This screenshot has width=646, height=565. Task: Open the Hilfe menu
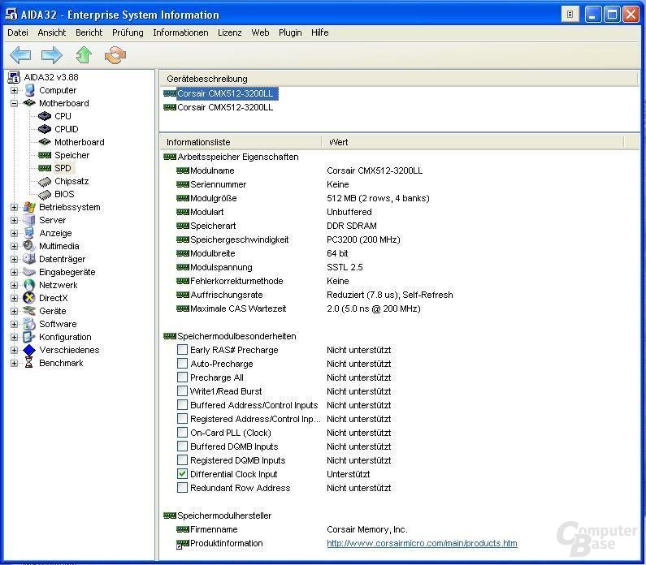319,32
